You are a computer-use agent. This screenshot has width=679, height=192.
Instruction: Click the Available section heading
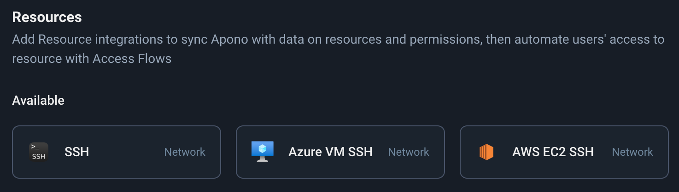click(38, 100)
